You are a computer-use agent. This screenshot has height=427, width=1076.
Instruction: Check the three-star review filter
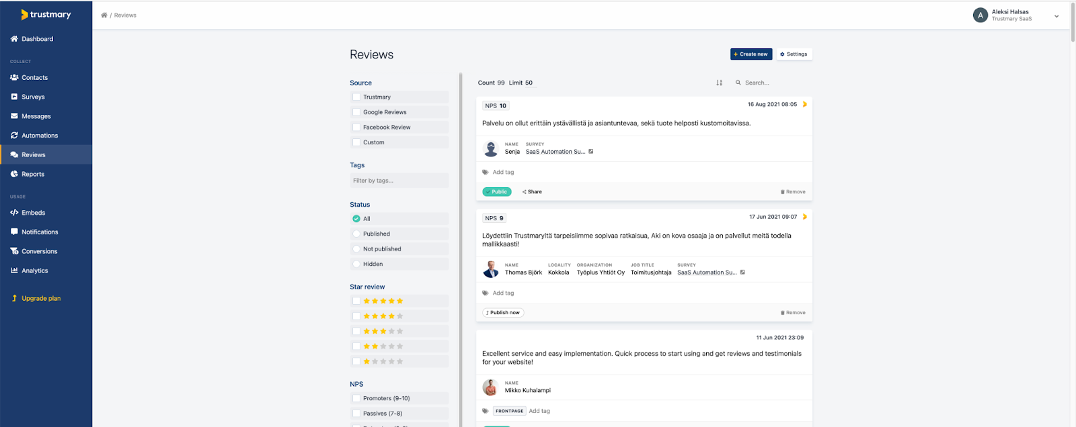click(x=356, y=331)
